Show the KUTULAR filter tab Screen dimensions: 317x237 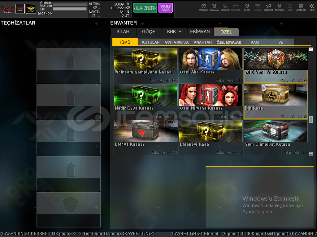point(151,42)
